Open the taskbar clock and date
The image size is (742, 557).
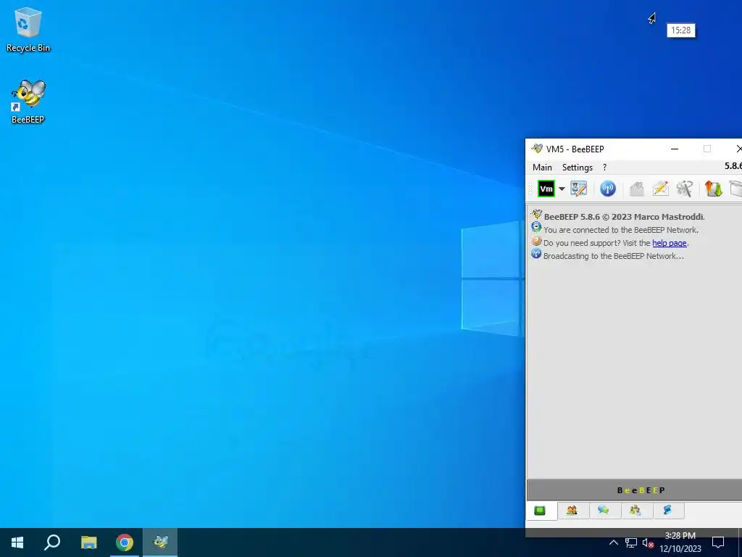680,542
